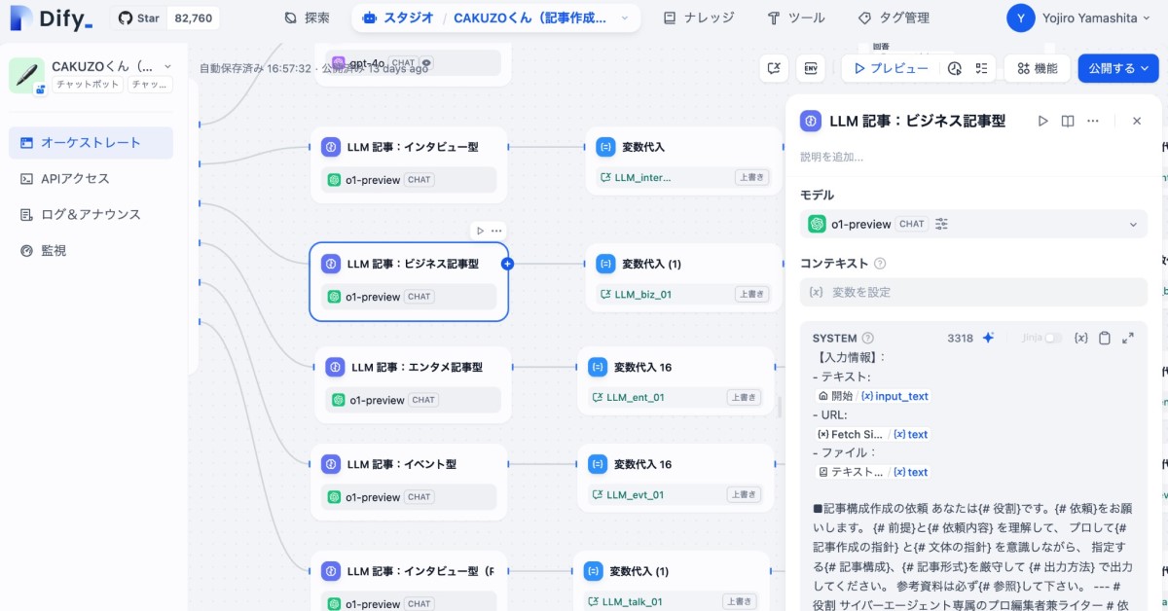Click the AI prompt generator sparkle icon
Image resolution: width=1168 pixels, height=611 pixels.
coord(987,338)
